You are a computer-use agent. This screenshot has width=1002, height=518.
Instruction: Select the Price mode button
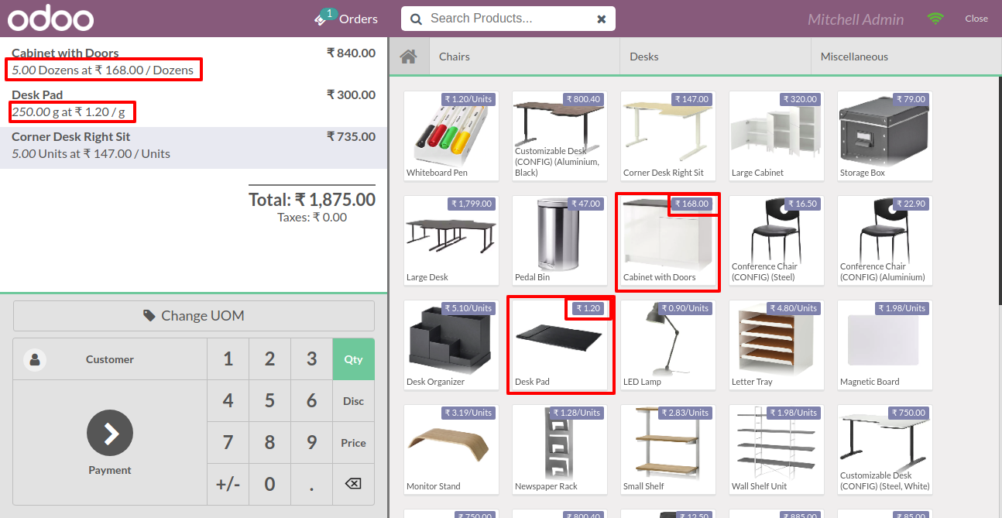(x=353, y=443)
